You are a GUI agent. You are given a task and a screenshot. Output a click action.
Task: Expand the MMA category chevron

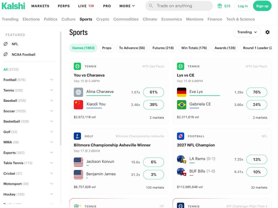(x=52, y=142)
